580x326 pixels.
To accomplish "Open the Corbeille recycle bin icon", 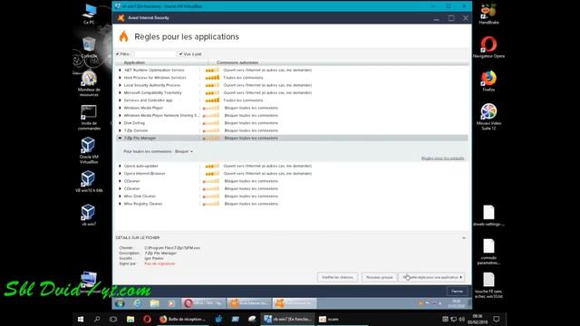I will 89,47.
